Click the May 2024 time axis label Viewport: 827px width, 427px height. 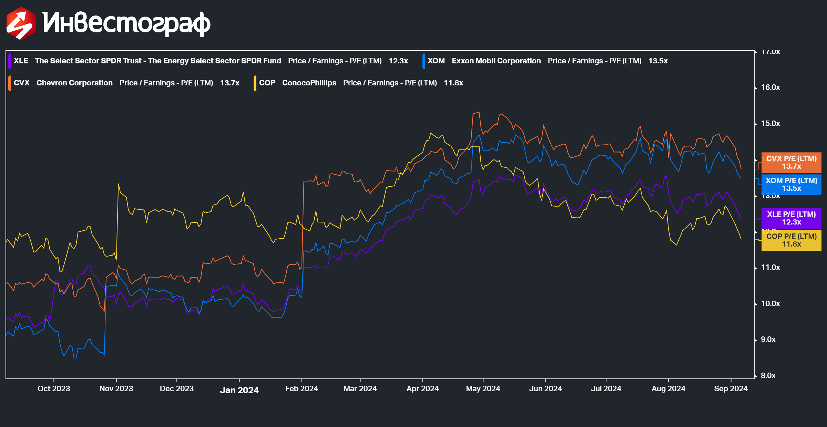(483, 389)
